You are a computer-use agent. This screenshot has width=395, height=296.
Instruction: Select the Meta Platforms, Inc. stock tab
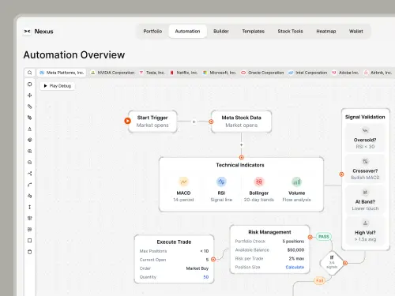62,73
